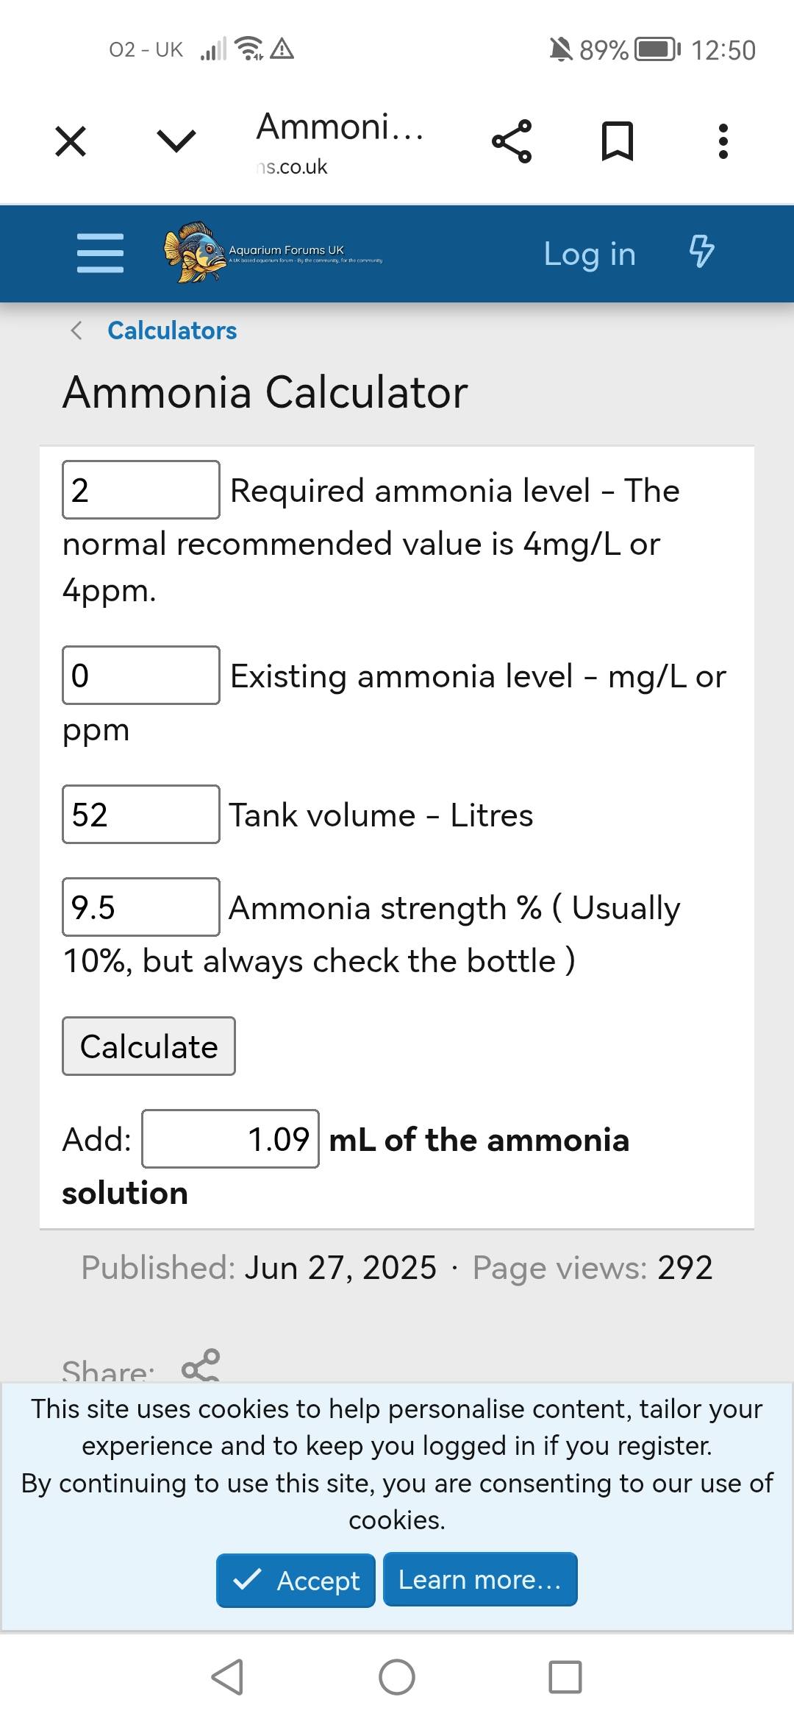The image size is (794, 1722).
Task: Click the Calculate button
Action: coord(149,1046)
